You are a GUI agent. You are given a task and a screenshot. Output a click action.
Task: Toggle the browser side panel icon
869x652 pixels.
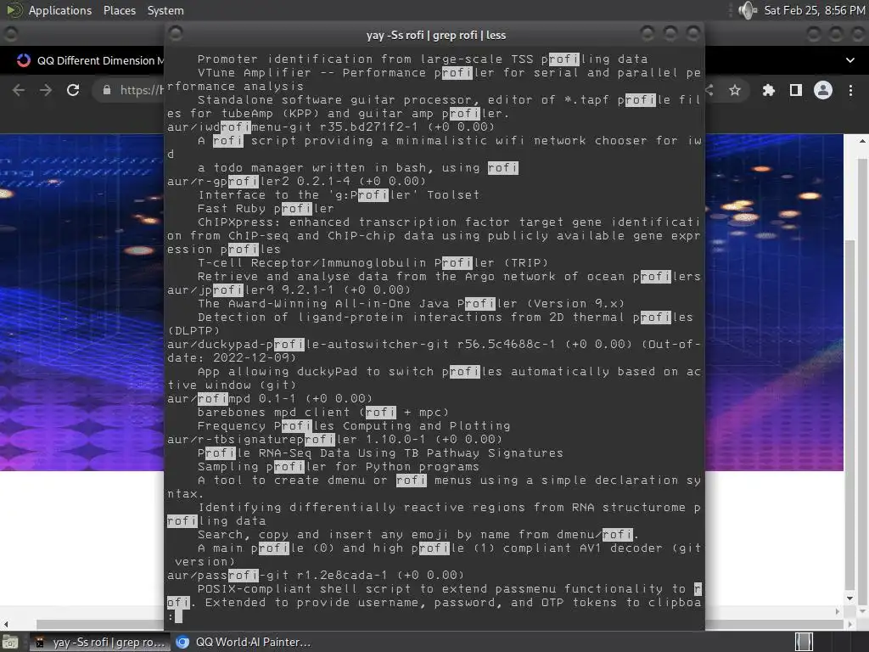[796, 90]
